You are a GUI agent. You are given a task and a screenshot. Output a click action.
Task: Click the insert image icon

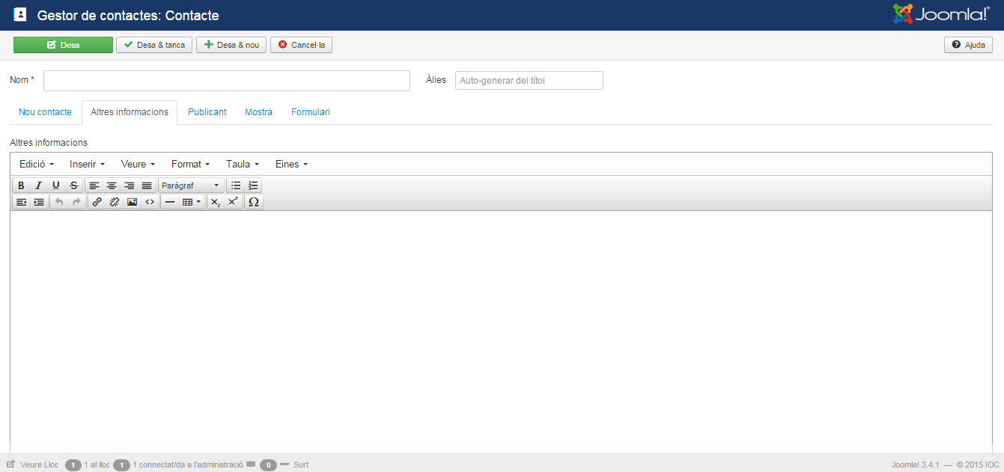click(132, 202)
